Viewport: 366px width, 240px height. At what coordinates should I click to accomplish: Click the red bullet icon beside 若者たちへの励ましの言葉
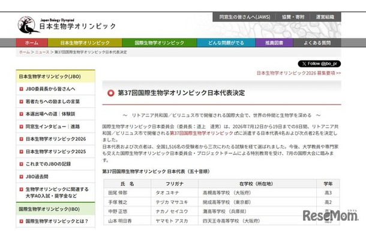(21, 101)
